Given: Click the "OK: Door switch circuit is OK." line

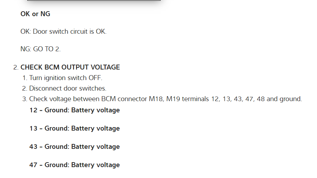Looking at the screenshot, I should pyautogui.click(x=63, y=31).
